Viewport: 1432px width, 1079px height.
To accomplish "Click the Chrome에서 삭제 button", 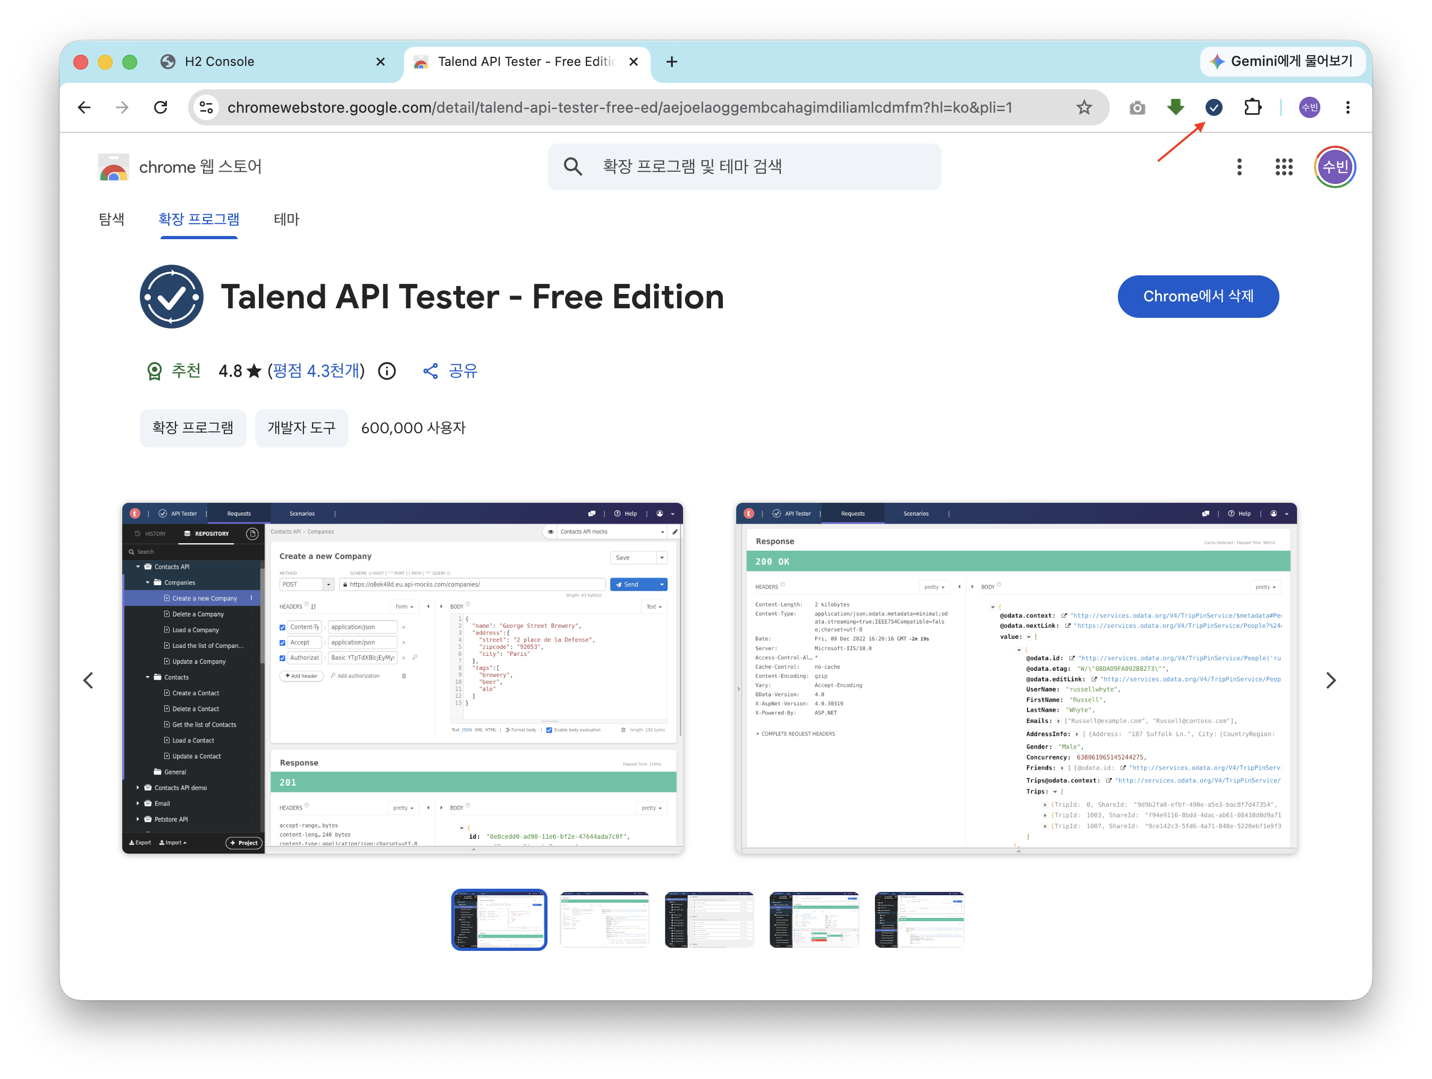I will (x=1198, y=297).
